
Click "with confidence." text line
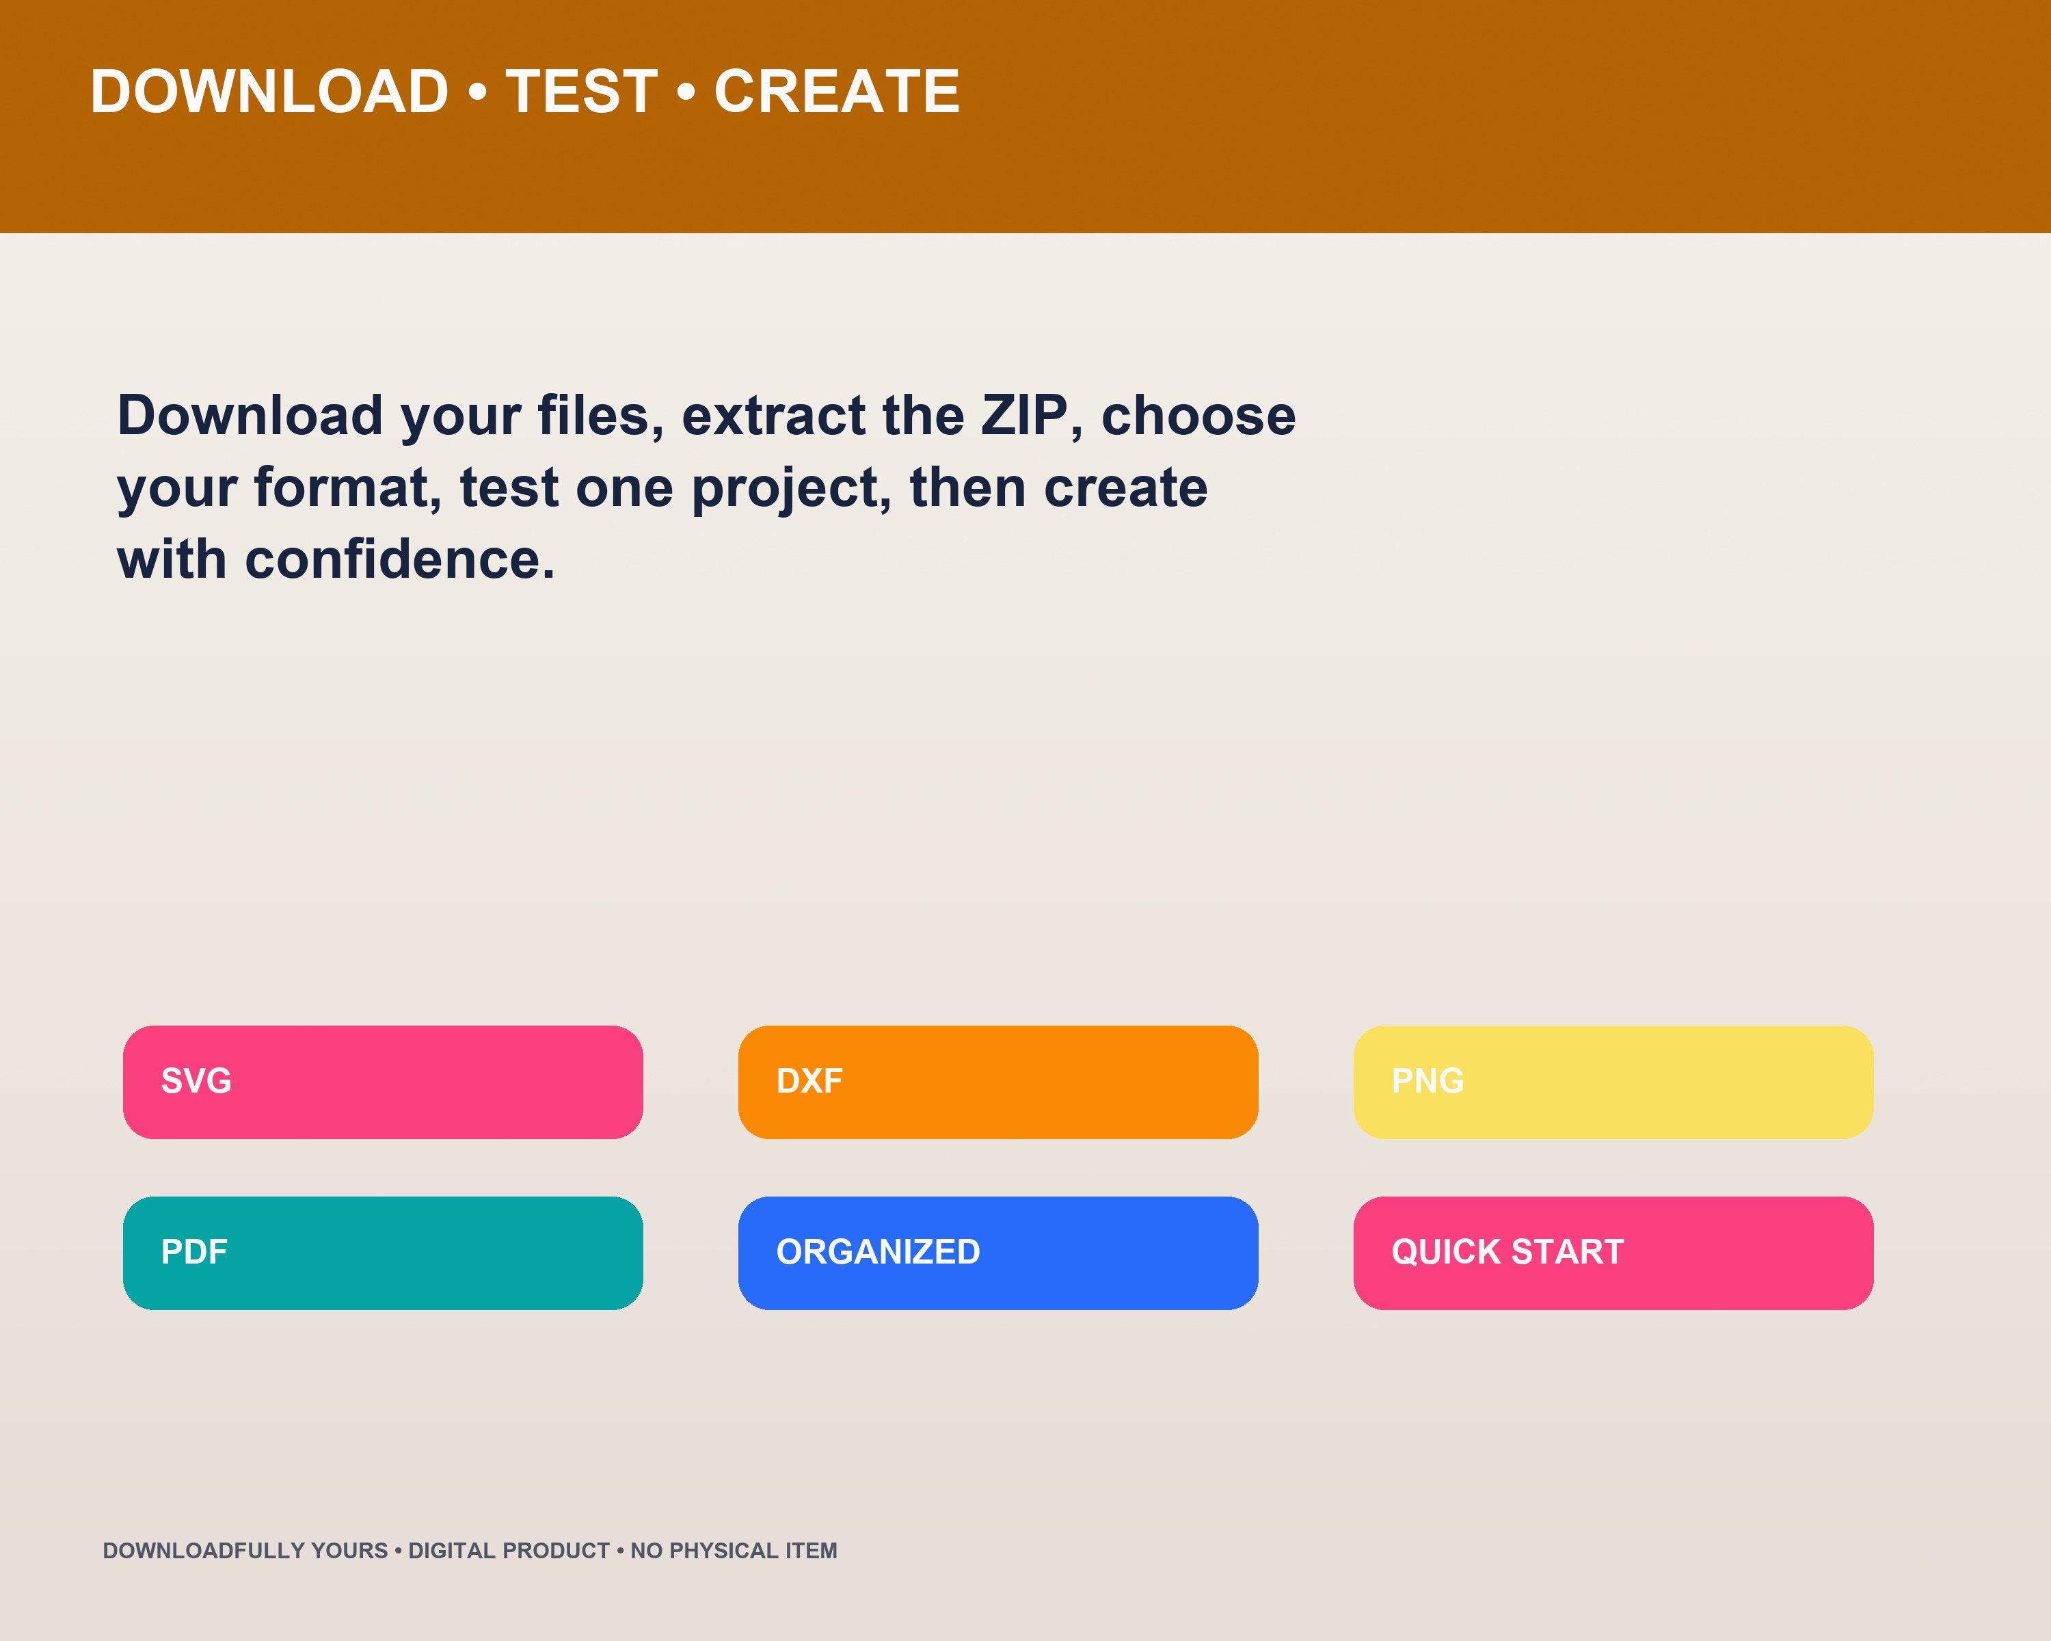336,559
